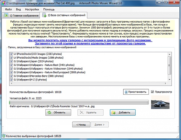This screenshot has width=181, height=140.
Task: Uncheck the OJO Images folder checkbox
Action: (x=11, y=54)
